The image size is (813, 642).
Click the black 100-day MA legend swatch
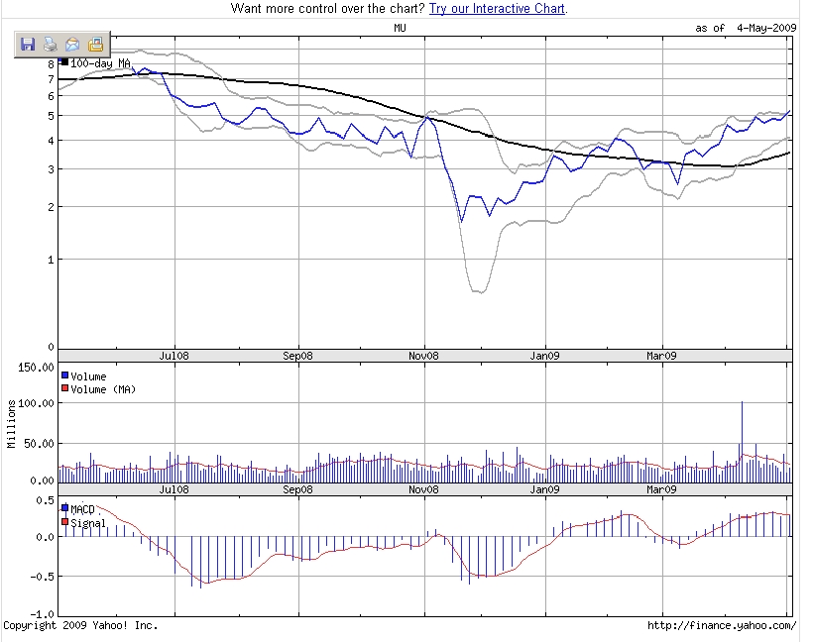[64, 61]
